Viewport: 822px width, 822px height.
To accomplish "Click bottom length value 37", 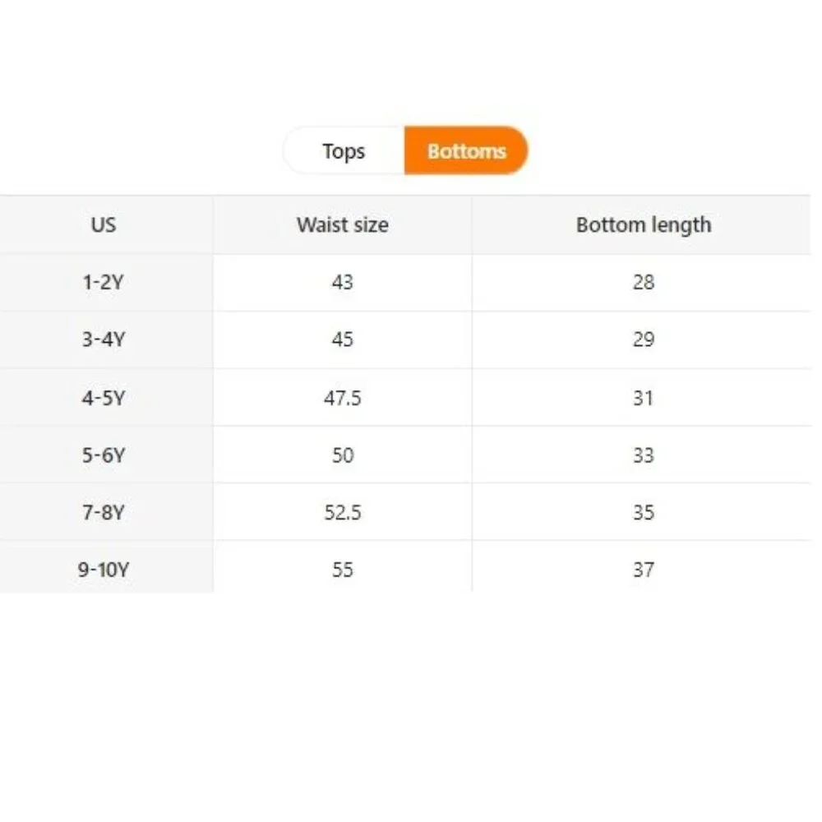I will coord(644,570).
